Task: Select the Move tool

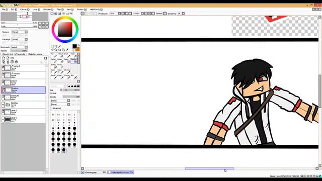Action: (52, 50)
